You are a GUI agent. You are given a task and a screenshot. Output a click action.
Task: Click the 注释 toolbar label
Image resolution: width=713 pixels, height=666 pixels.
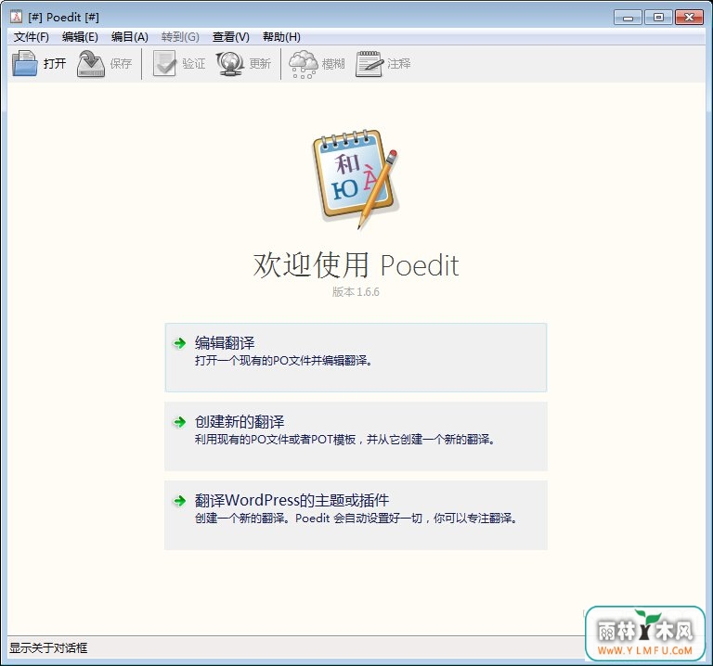pos(399,64)
